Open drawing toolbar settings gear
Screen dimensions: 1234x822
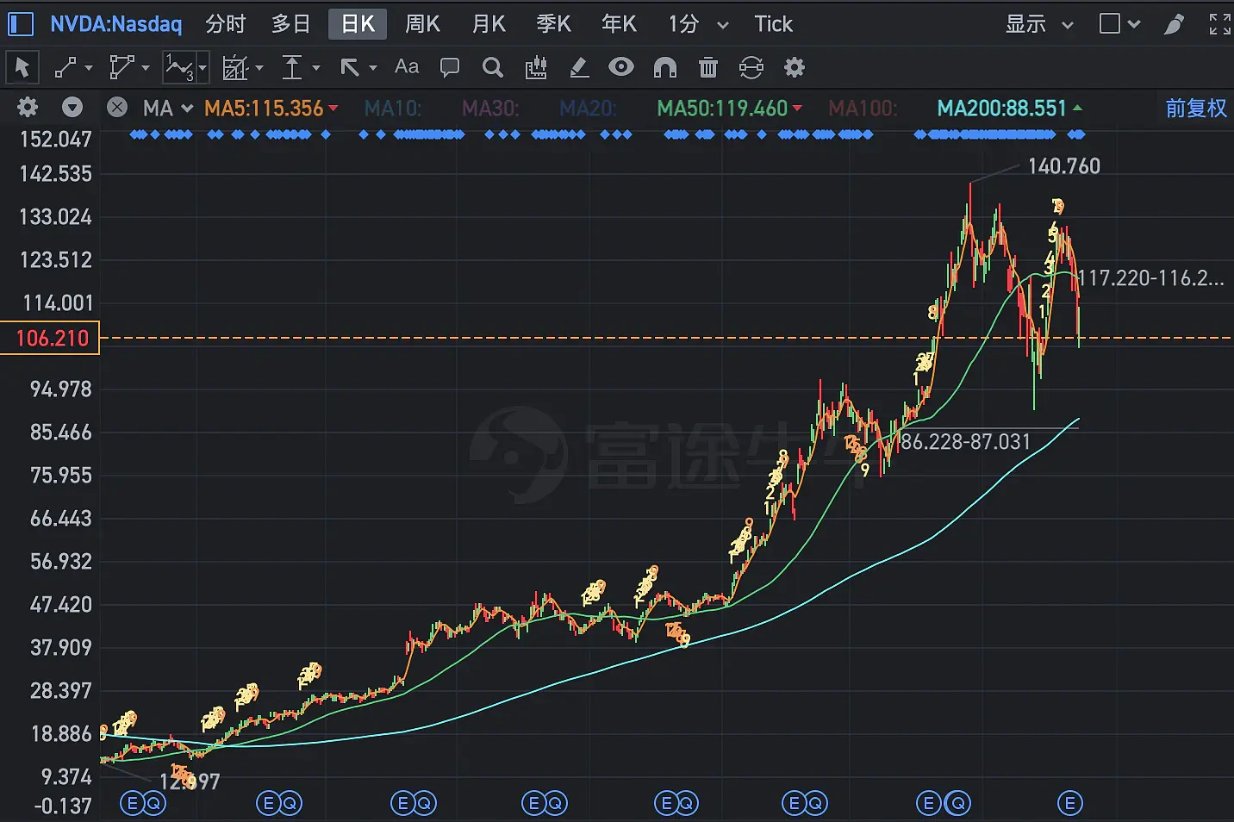coord(795,67)
